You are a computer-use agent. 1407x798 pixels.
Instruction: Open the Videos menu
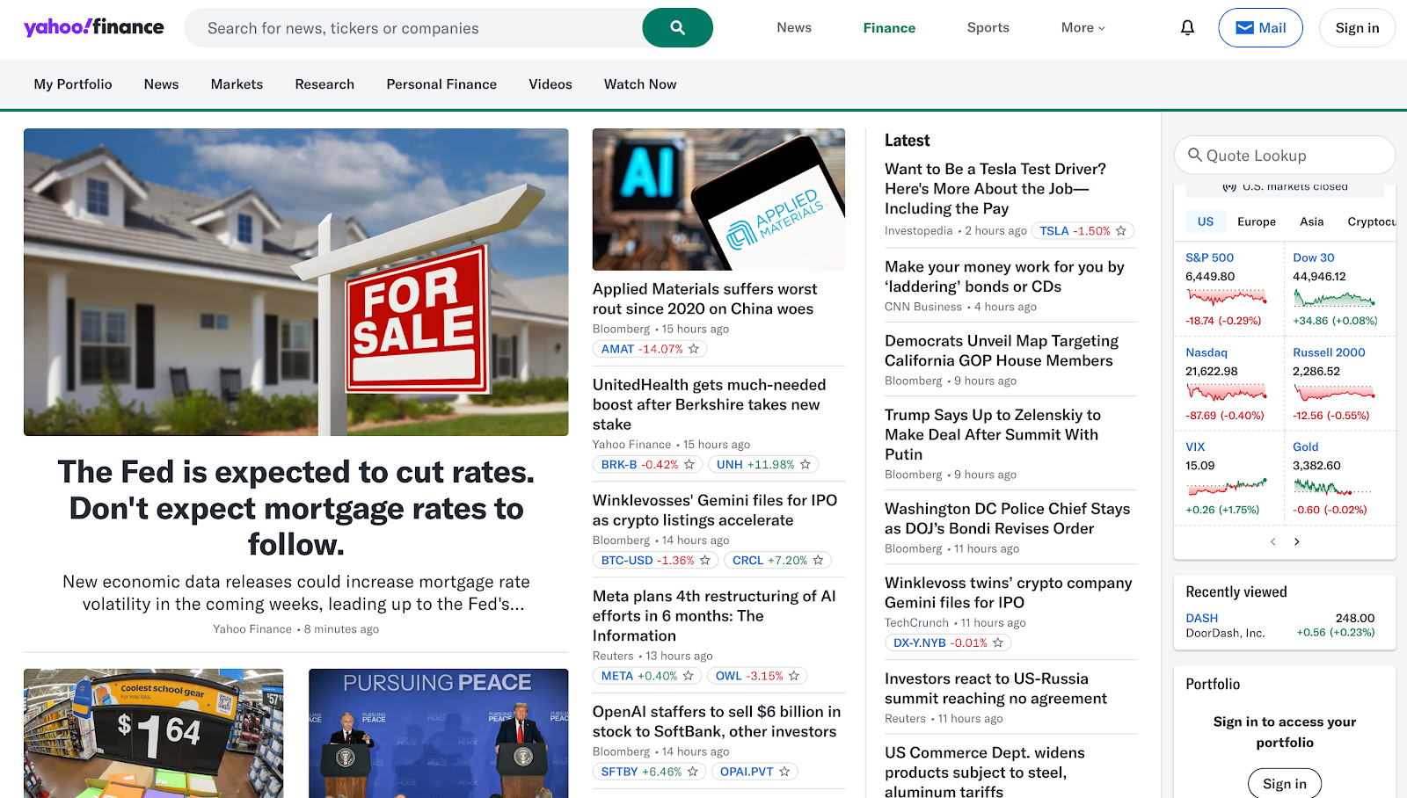(550, 84)
